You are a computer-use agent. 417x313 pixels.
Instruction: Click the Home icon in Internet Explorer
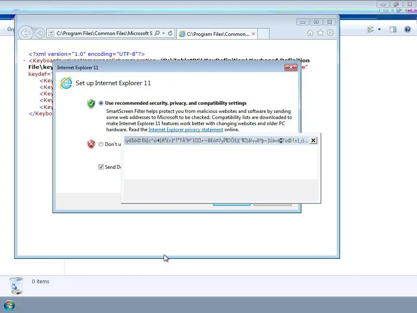click(x=310, y=33)
